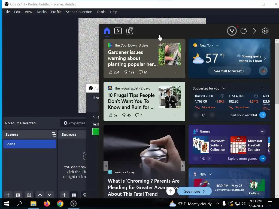Go to previous stocks page arrow
The width and height of the screenshot is (279, 209).
pyautogui.click(x=196, y=115)
